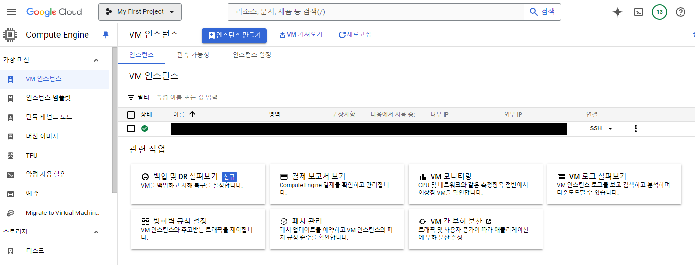
Task: Open the 패치 관리 card
Action: pos(337,229)
